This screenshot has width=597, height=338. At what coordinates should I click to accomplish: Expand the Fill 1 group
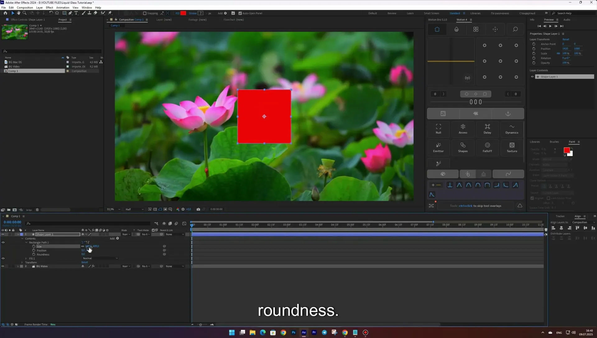26,258
